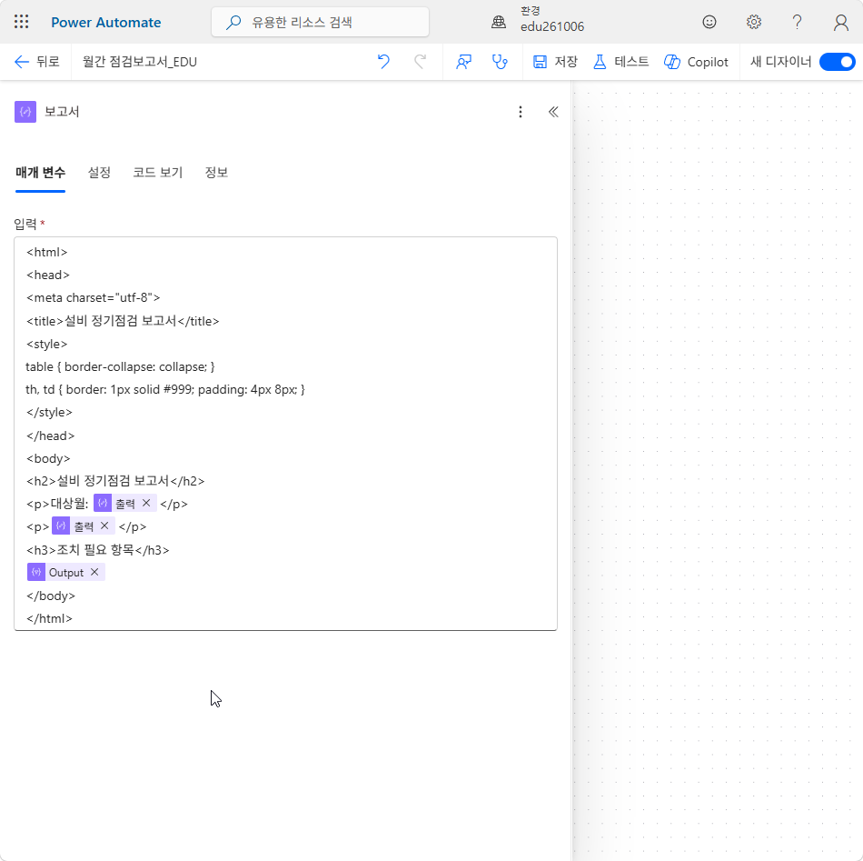This screenshot has width=863, height=861.
Task: Open the settings gear icon
Action: tap(753, 22)
